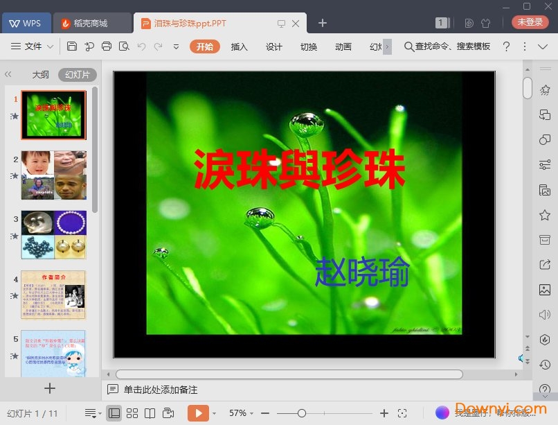Switch to the 插入 ribbon tab

239,47
